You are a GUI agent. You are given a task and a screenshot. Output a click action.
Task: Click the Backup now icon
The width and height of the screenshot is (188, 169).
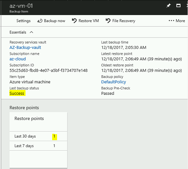tap(40, 21)
